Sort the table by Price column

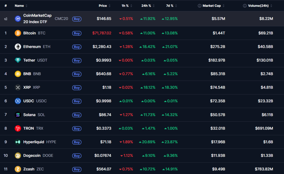pyautogui.click(x=104, y=6)
